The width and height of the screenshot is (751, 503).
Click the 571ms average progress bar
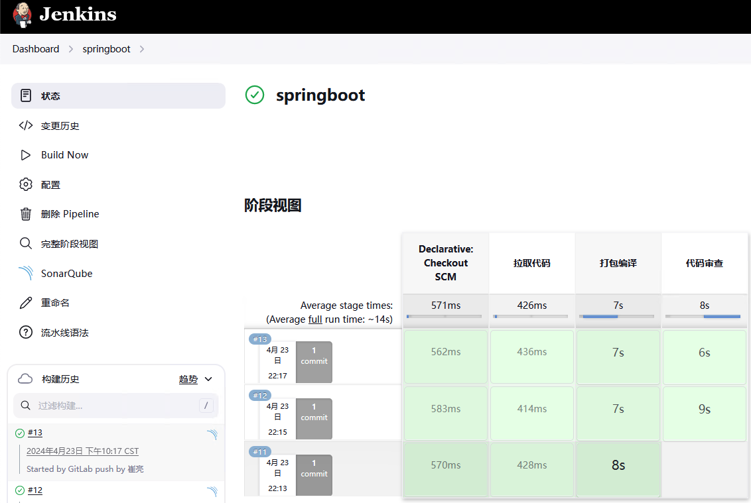(x=444, y=316)
